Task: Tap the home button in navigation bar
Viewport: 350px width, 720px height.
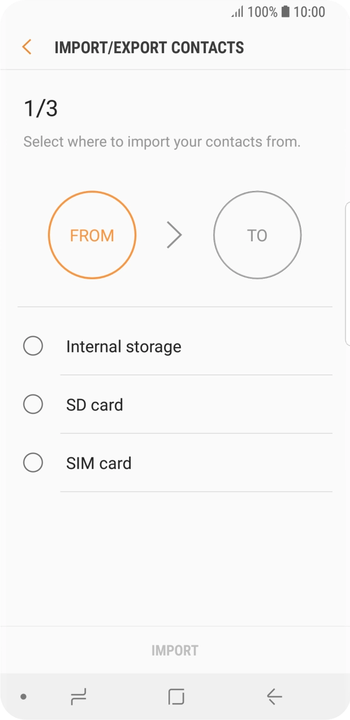Action: click(x=175, y=697)
